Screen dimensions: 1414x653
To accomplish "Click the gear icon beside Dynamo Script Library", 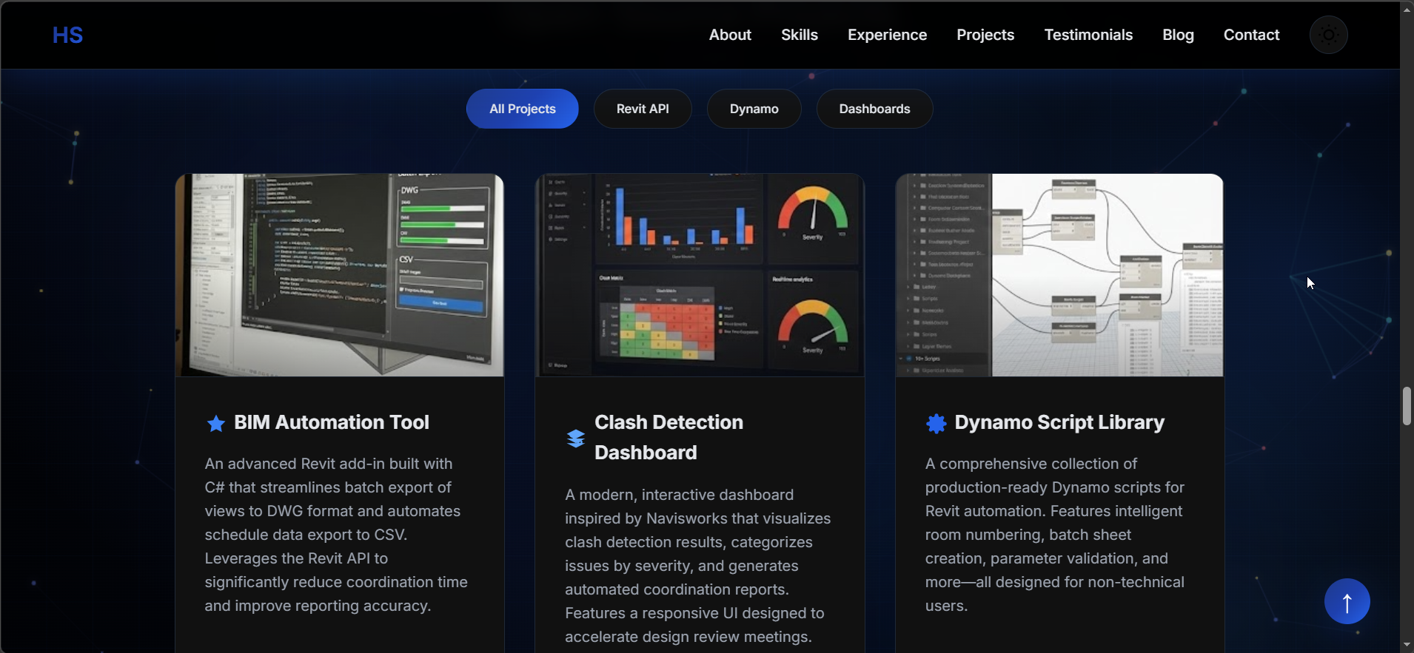I will [x=936, y=423].
